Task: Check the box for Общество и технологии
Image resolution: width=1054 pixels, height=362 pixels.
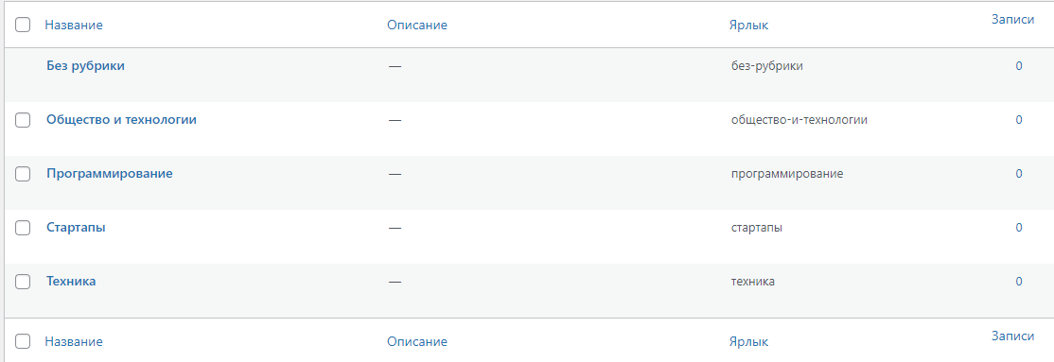Action: click(23, 120)
